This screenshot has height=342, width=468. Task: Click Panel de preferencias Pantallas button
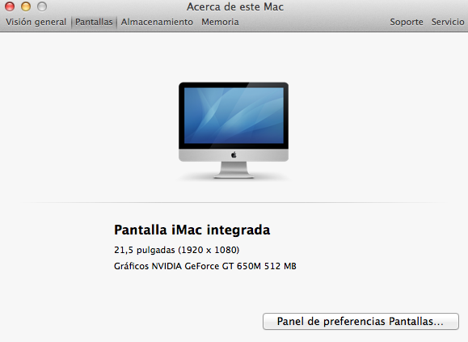click(x=360, y=322)
